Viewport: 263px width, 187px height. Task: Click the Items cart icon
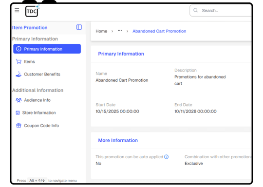point(19,61)
